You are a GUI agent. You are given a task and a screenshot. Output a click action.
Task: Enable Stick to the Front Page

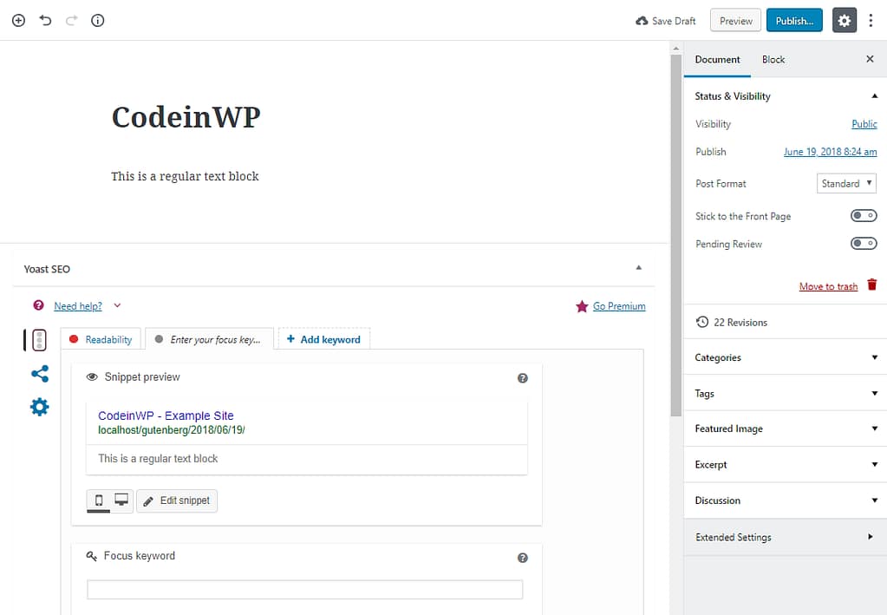[x=864, y=215]
